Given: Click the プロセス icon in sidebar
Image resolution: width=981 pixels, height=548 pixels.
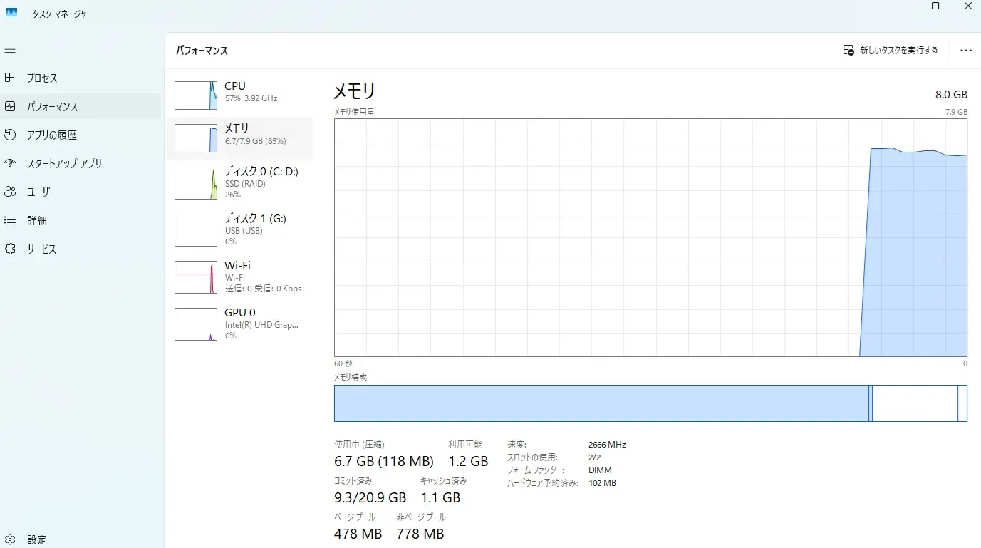Looking at the screenshot, I should (x=10, y=78).
